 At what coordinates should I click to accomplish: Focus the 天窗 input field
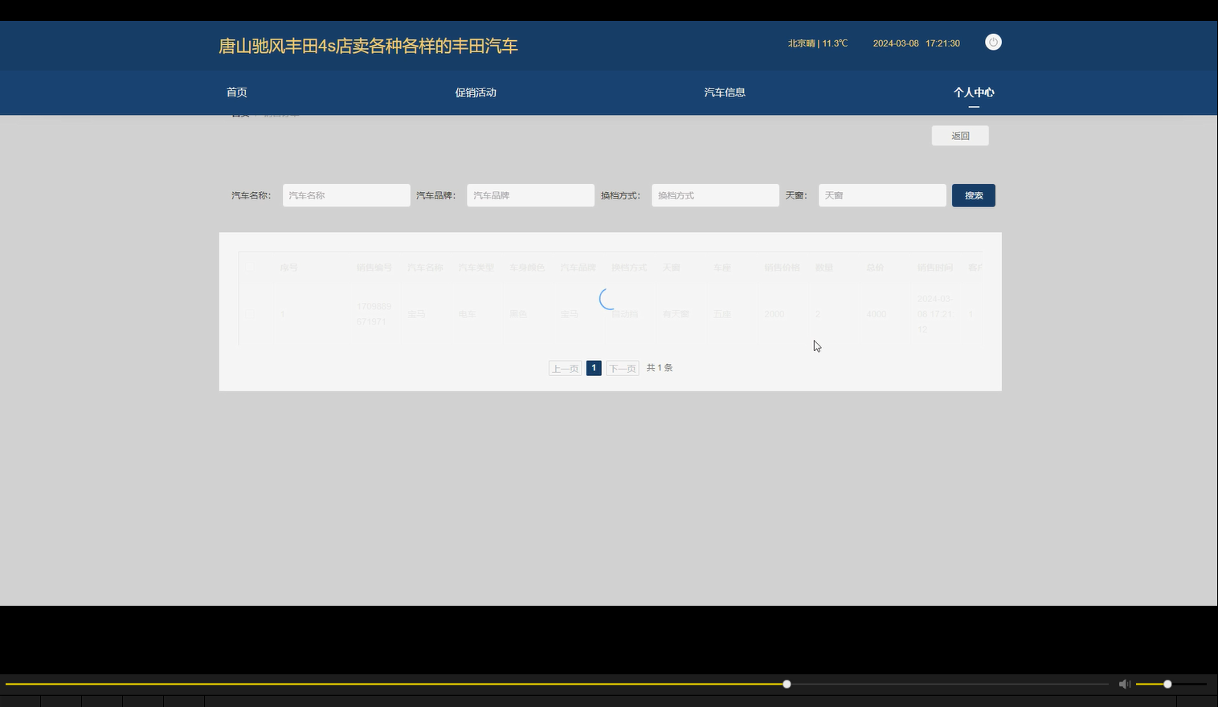[882, 195]
